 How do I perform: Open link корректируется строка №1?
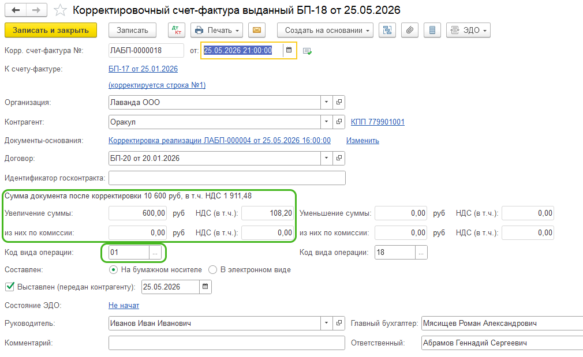(157, 85)
